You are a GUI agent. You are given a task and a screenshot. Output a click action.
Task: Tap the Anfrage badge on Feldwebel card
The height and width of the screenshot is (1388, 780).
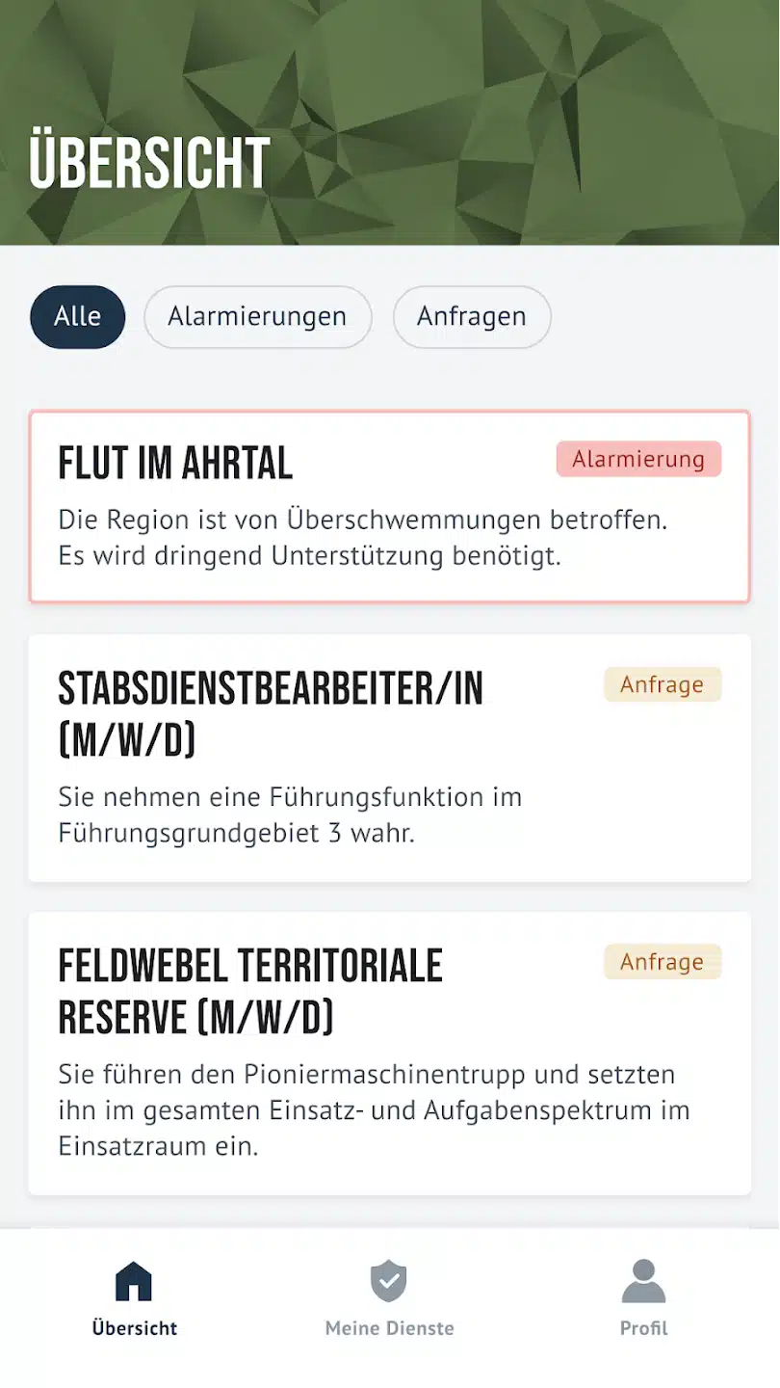(x=662, y=962)
